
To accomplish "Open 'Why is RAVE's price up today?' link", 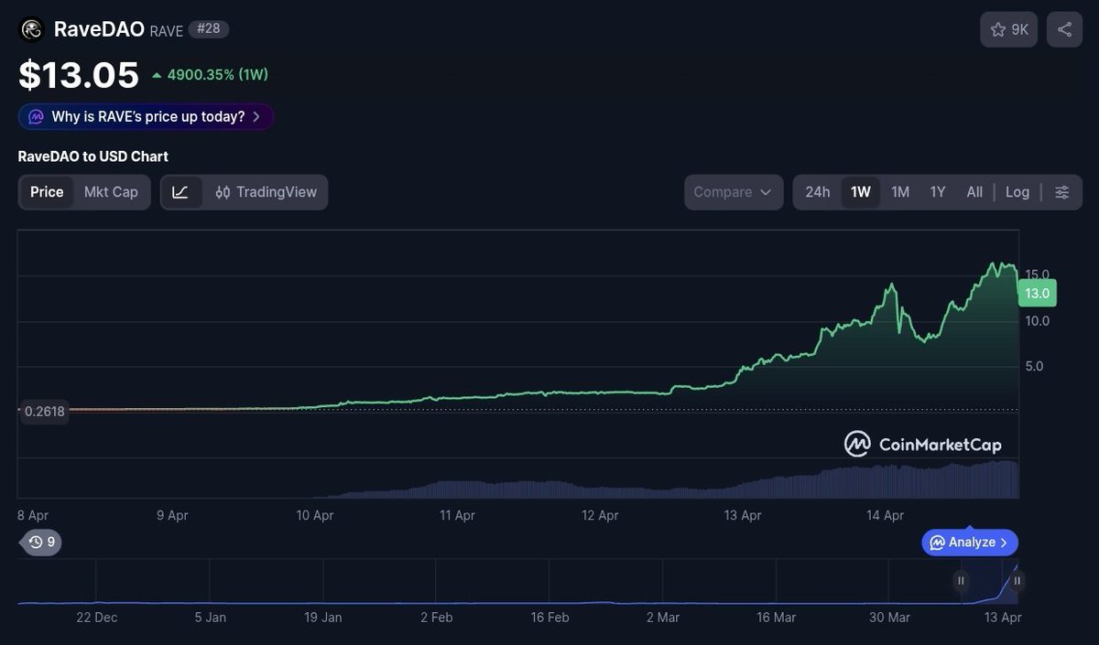I will (146, 117).
